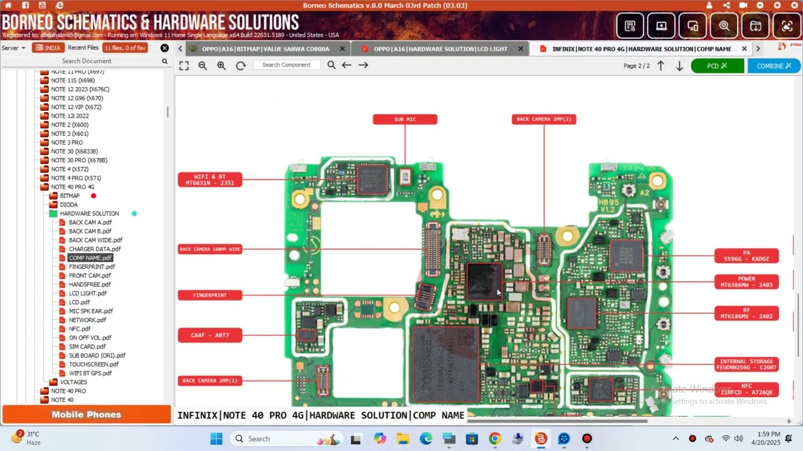The height and width of the screenshot is (451, 803).
Task: Focus the Search Component field
Action: tap(287, 65)
